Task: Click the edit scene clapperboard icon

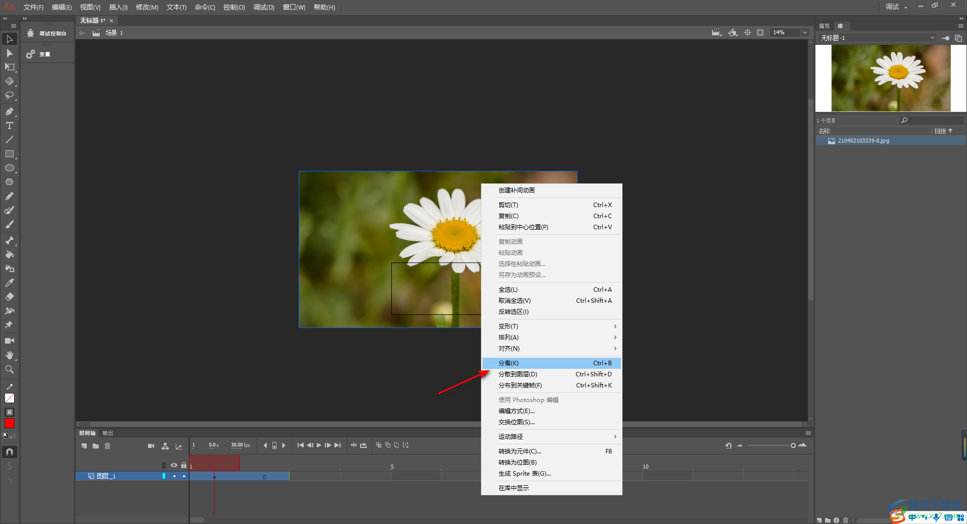Action: click(x=716, y=32)
